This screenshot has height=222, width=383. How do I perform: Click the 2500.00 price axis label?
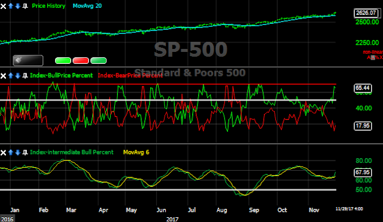coord(367,22)
